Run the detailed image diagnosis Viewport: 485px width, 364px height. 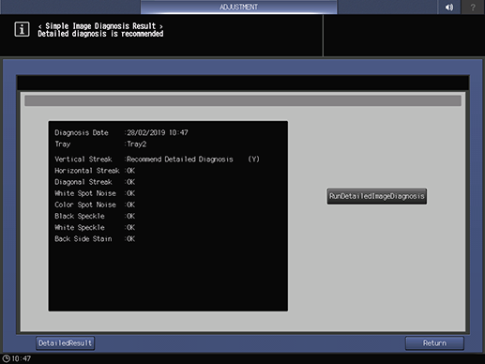[377, 196]
